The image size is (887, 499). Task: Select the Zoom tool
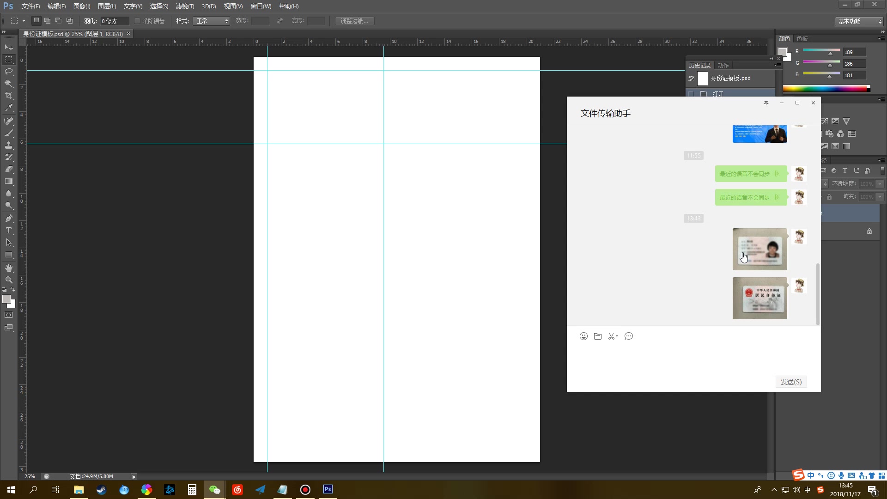click(x=8, y=280)
